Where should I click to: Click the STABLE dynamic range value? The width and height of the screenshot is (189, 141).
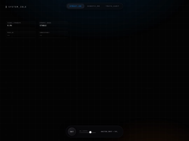coord(43,25)
